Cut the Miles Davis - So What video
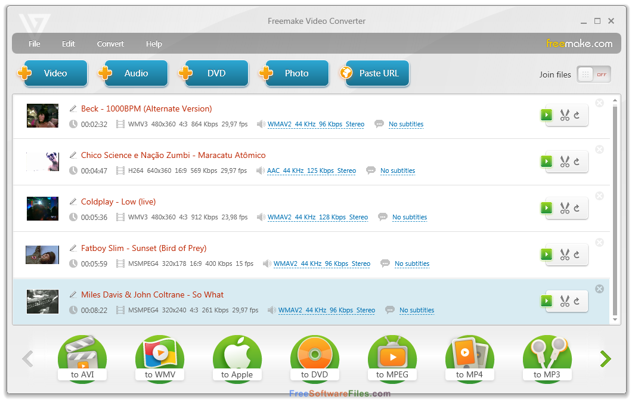Image resolution: width=635 pixels, height=403 pixels. 565,301
